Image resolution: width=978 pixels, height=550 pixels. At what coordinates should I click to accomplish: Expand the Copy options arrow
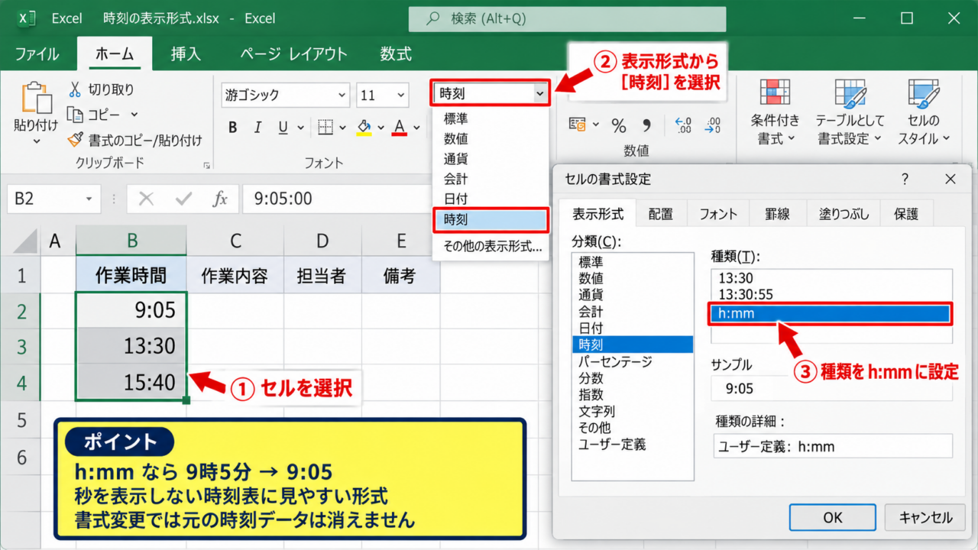coord(134,115)
